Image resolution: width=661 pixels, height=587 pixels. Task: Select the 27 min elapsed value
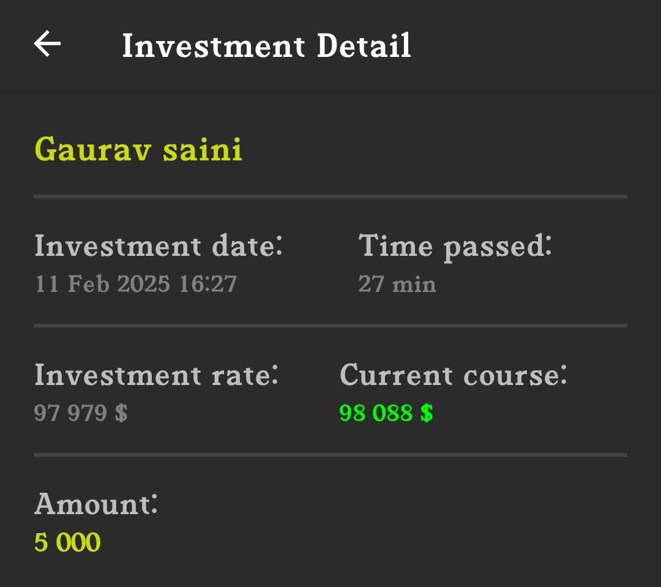[x=397, y=284]
